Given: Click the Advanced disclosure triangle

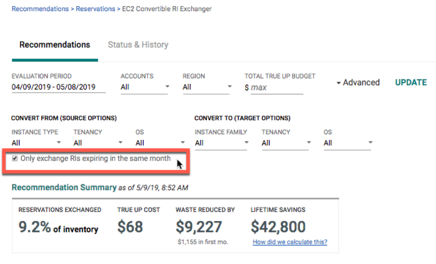Looking at the screenshot, I should pyautogui.click(x=339, y=82).
